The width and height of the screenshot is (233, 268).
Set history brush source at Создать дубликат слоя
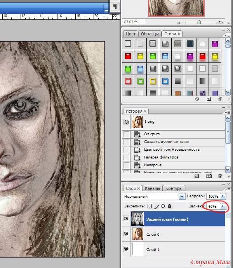click(127, 142)
